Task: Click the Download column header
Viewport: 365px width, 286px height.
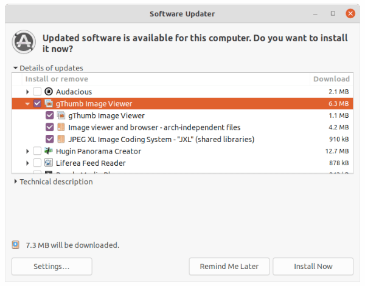Action: [331, 79]
